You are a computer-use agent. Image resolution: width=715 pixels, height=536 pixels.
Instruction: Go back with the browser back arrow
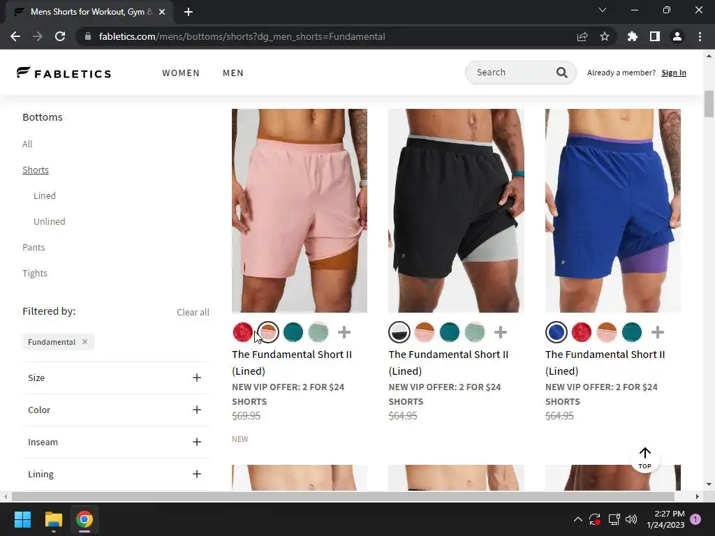[x=15, y=36]
